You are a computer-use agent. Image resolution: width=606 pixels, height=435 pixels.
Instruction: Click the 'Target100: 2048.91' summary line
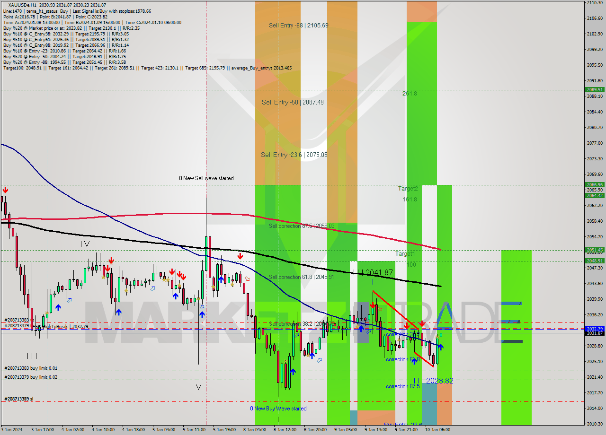coord(147,68)
